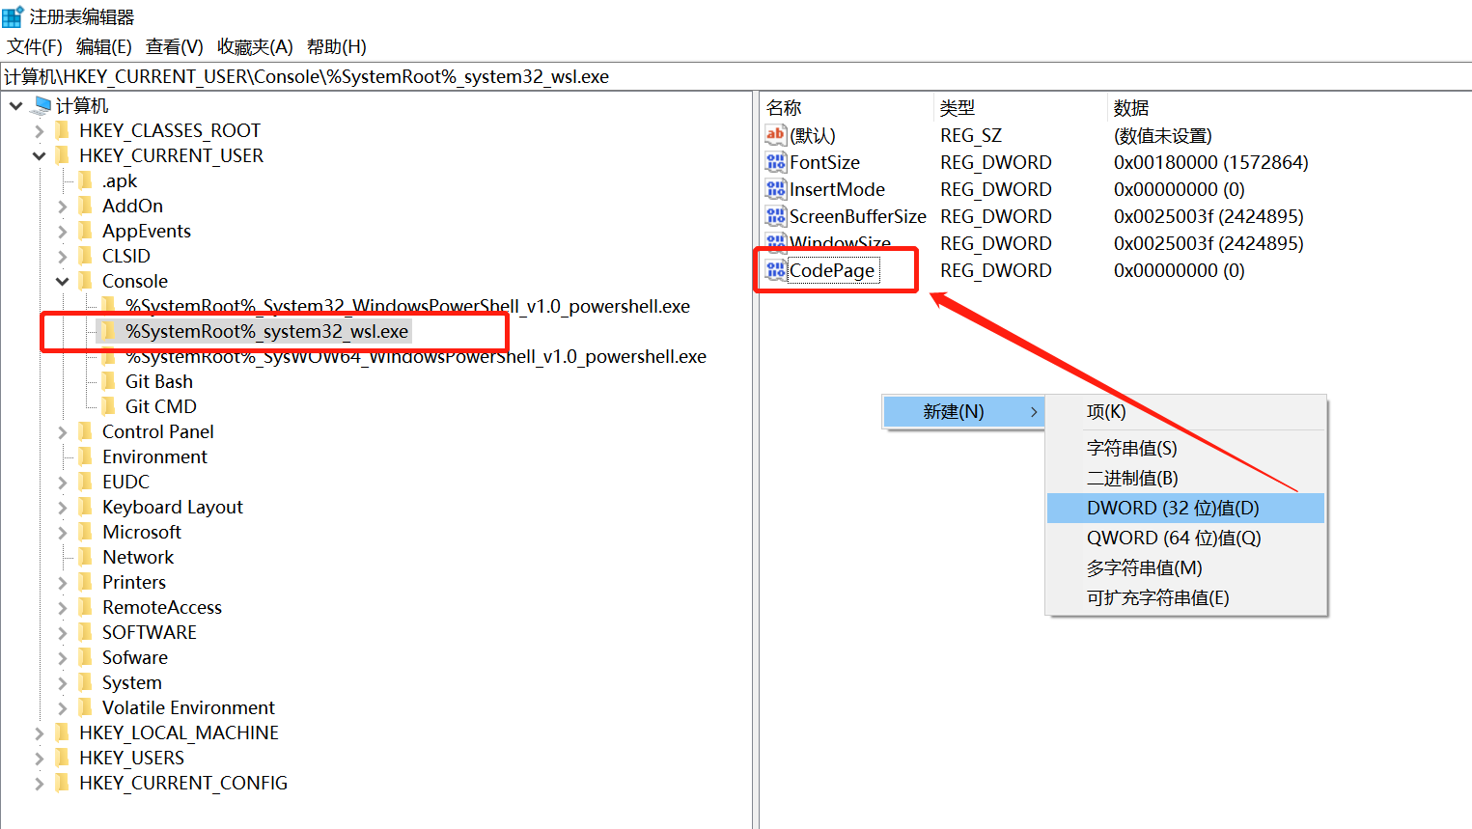Expand the HKEY_USERS hive
Image resolution: width=1472 pixels, height=829 pixels.
(x=40, y=758)
